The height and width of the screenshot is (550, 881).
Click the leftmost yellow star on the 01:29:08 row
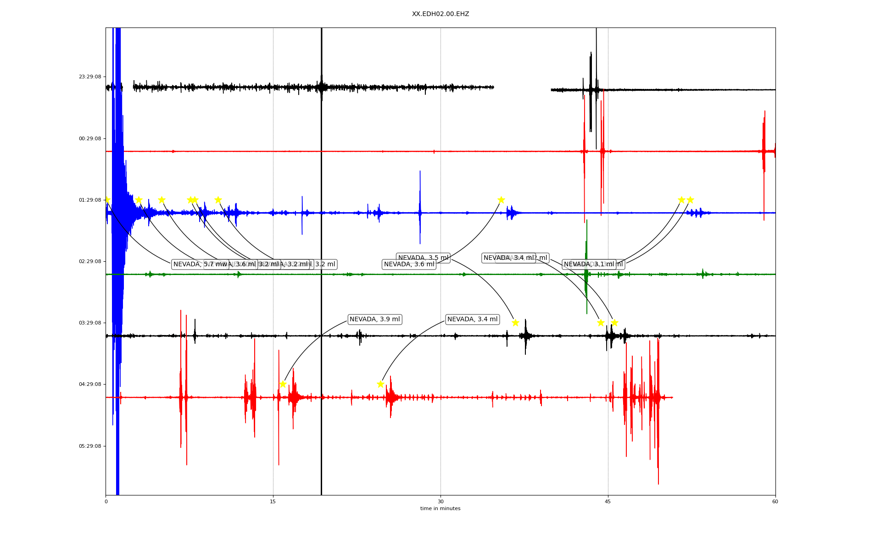point(107,200)
